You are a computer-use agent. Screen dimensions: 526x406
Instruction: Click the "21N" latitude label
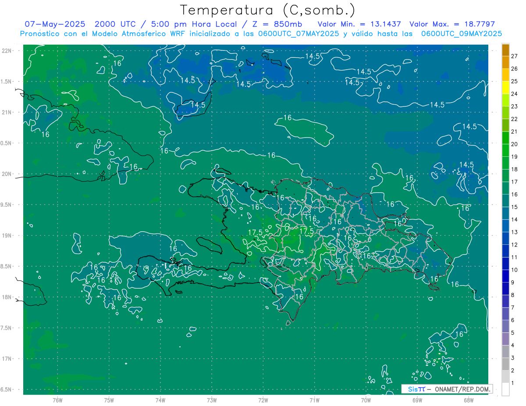click(7, 112)
